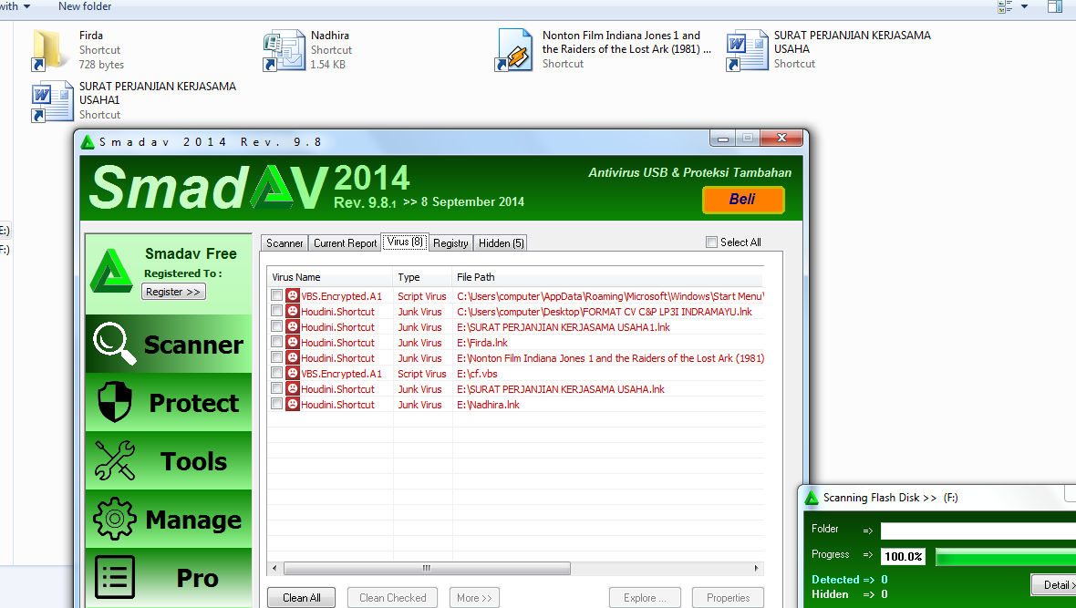Click the horizontal scrollbar thumb in virus list
This screenshot has height=608, width=1076.
point(427,568)
